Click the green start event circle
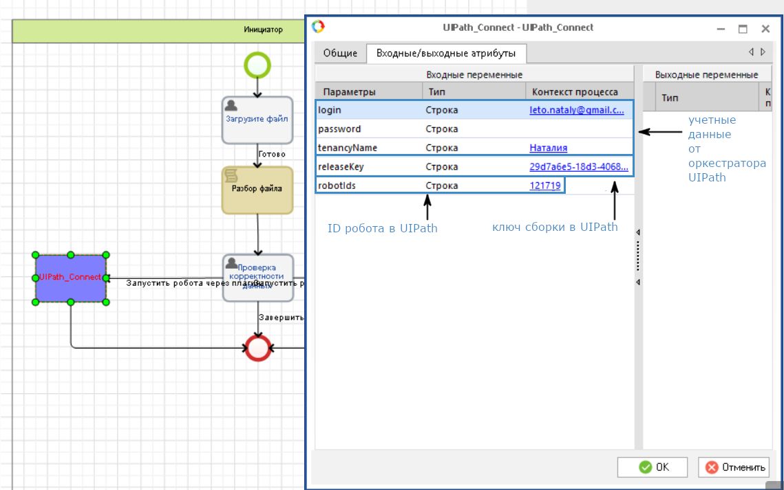This screenshot has width=784, height=490. (x=257, y=65)
